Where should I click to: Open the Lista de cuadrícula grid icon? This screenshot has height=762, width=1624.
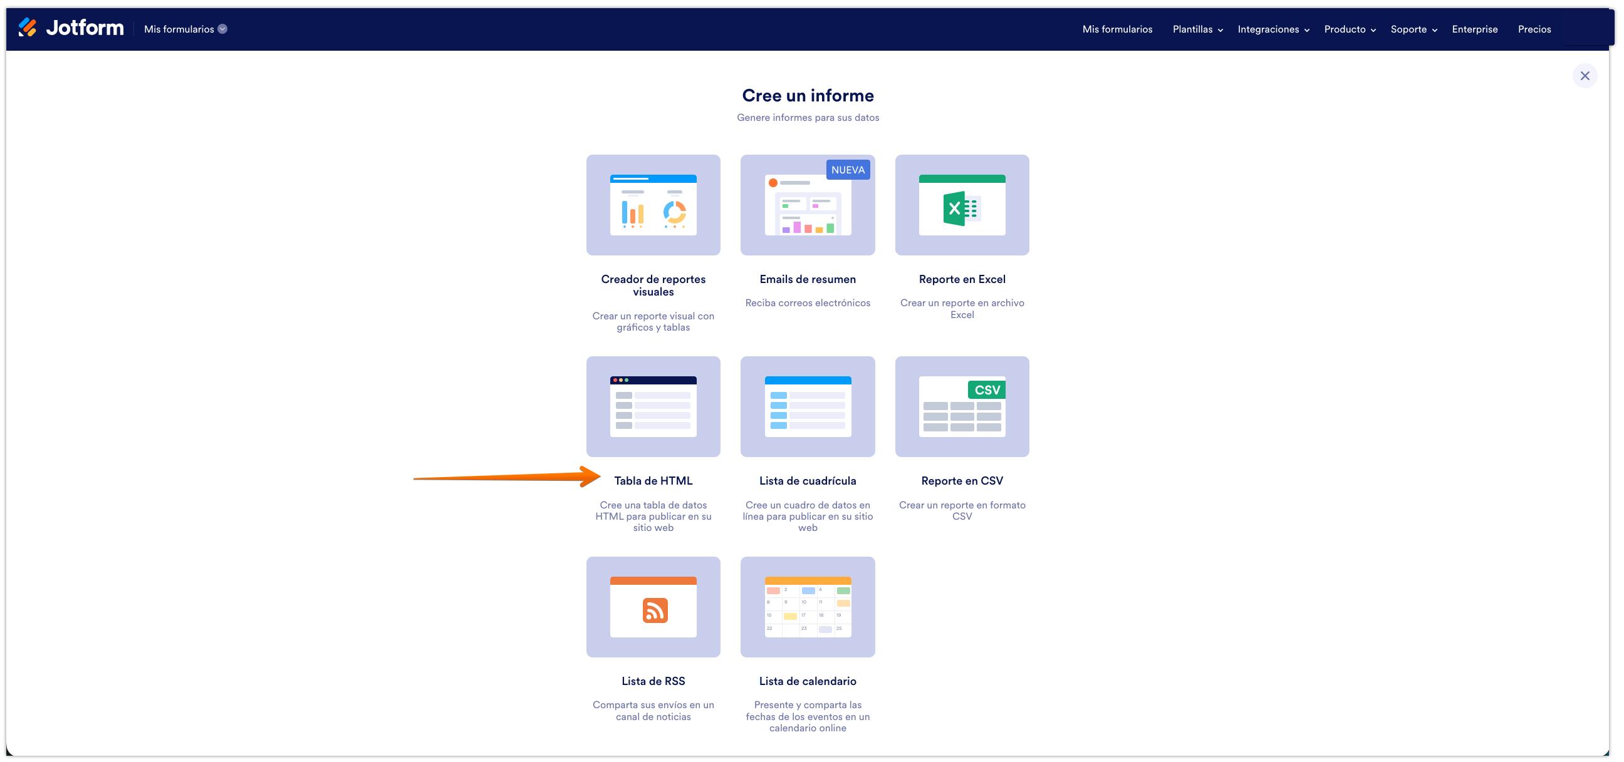click(808, 406)
